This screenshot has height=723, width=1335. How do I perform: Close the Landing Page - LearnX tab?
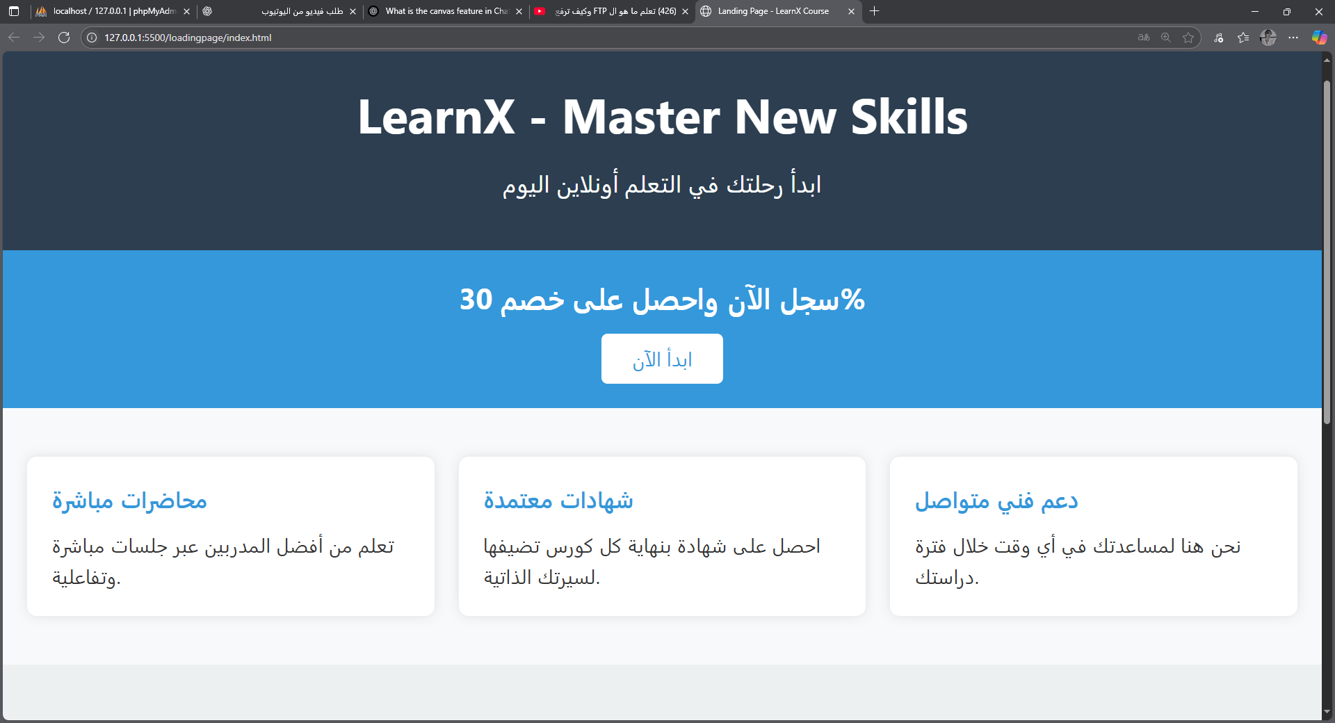pos(851,11)
